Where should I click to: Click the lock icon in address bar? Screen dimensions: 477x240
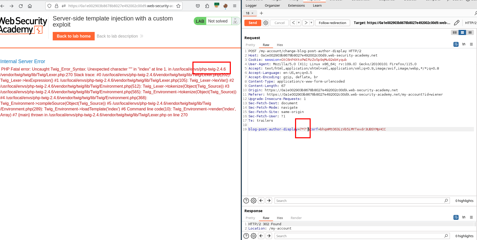point(57,6)
